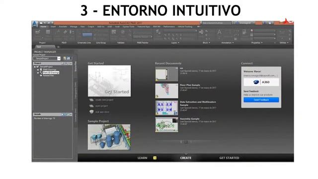
Task: Open the AutoCAD application menu button
Action: pyautogui.click(x=35, y=24)
